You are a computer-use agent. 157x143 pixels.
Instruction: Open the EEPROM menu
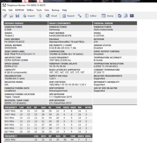[20, 10]
